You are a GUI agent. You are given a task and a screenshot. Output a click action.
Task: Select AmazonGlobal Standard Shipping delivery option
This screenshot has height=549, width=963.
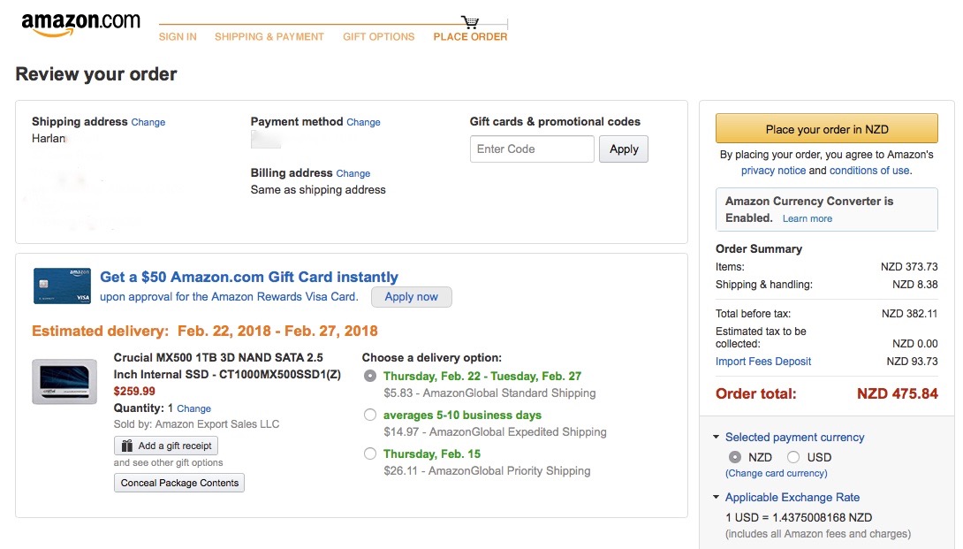[x=369, y=376]
